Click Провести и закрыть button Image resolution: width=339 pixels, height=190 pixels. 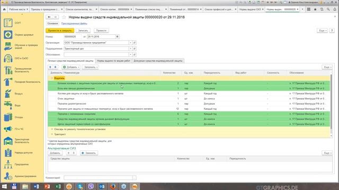point(60,31)
